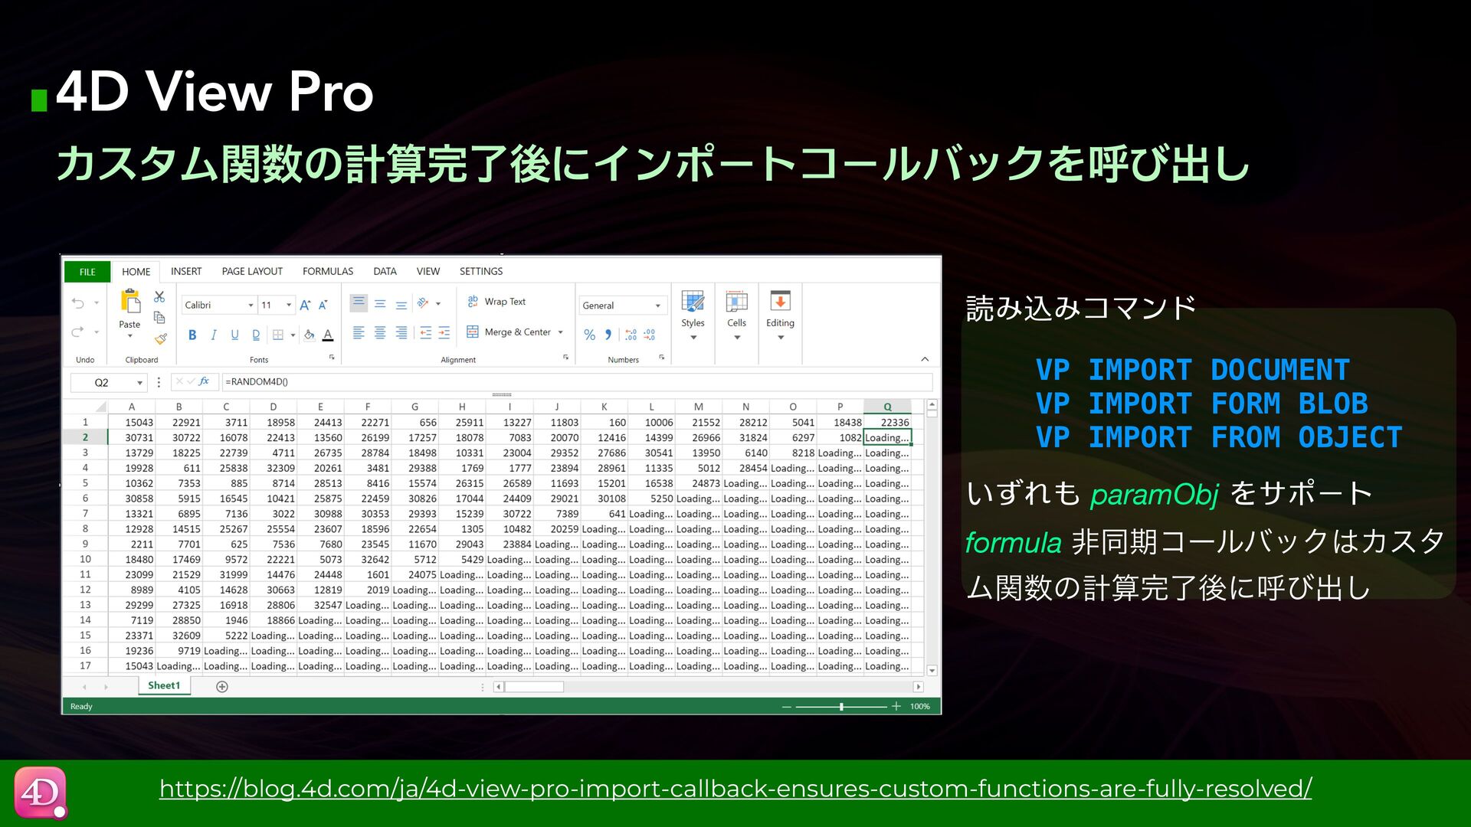The image size is (1471, 827).
Task: Switch to the DATA tab
Action: (x=385, y=272)
